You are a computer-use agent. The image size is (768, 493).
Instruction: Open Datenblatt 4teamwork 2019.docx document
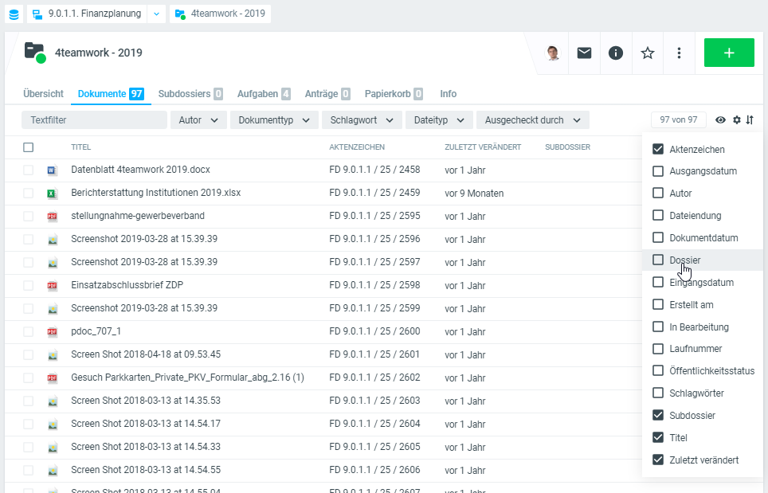pyautogui.click(x=140, y=170)
